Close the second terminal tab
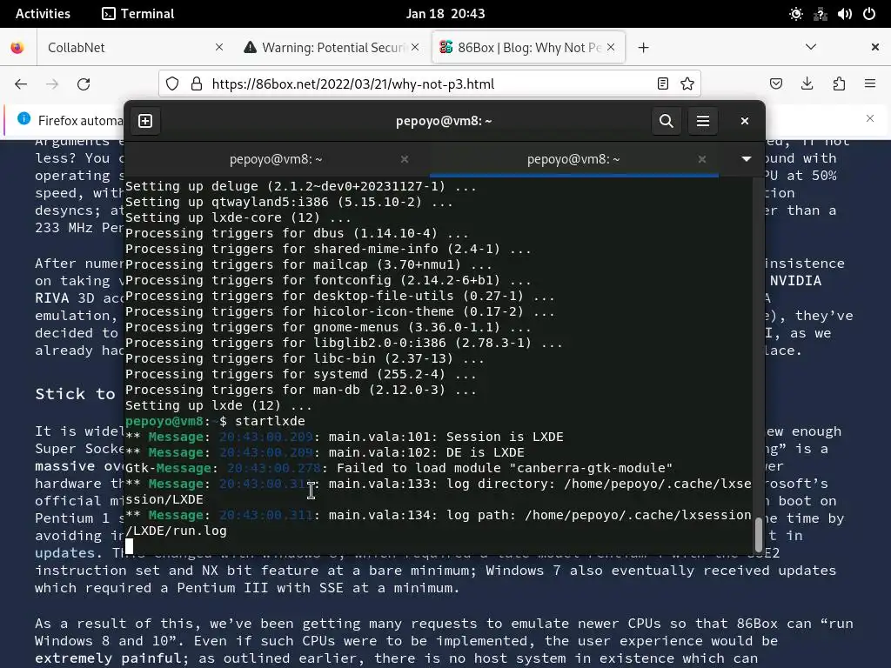Screen dimensions: 891x668 (702, 159)
